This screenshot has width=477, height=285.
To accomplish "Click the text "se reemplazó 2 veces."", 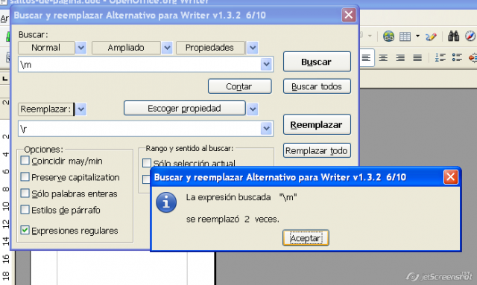I will coord(233,219).
